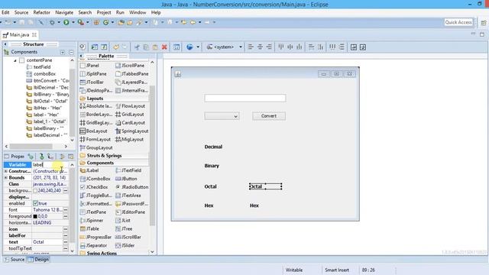Select labelBinary in the Components tree
This screenshot has height=275, width=489.
pyautogui.click(x=45, y=128)
